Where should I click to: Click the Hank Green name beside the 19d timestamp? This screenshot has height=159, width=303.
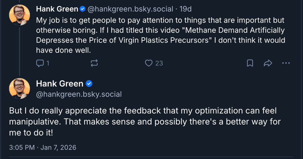tap(57, 9)
